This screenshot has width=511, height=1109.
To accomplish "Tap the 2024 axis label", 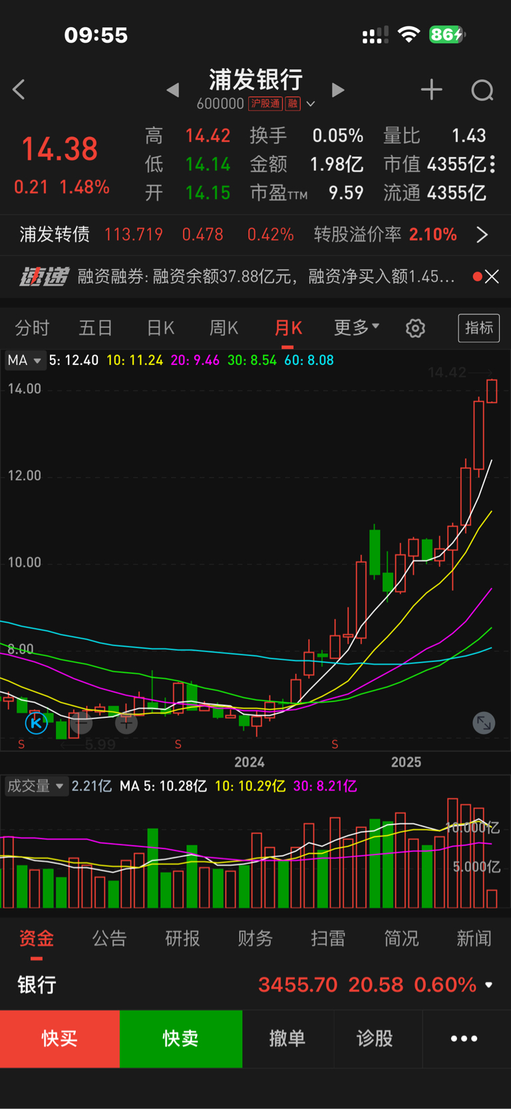I will (250, 762).
